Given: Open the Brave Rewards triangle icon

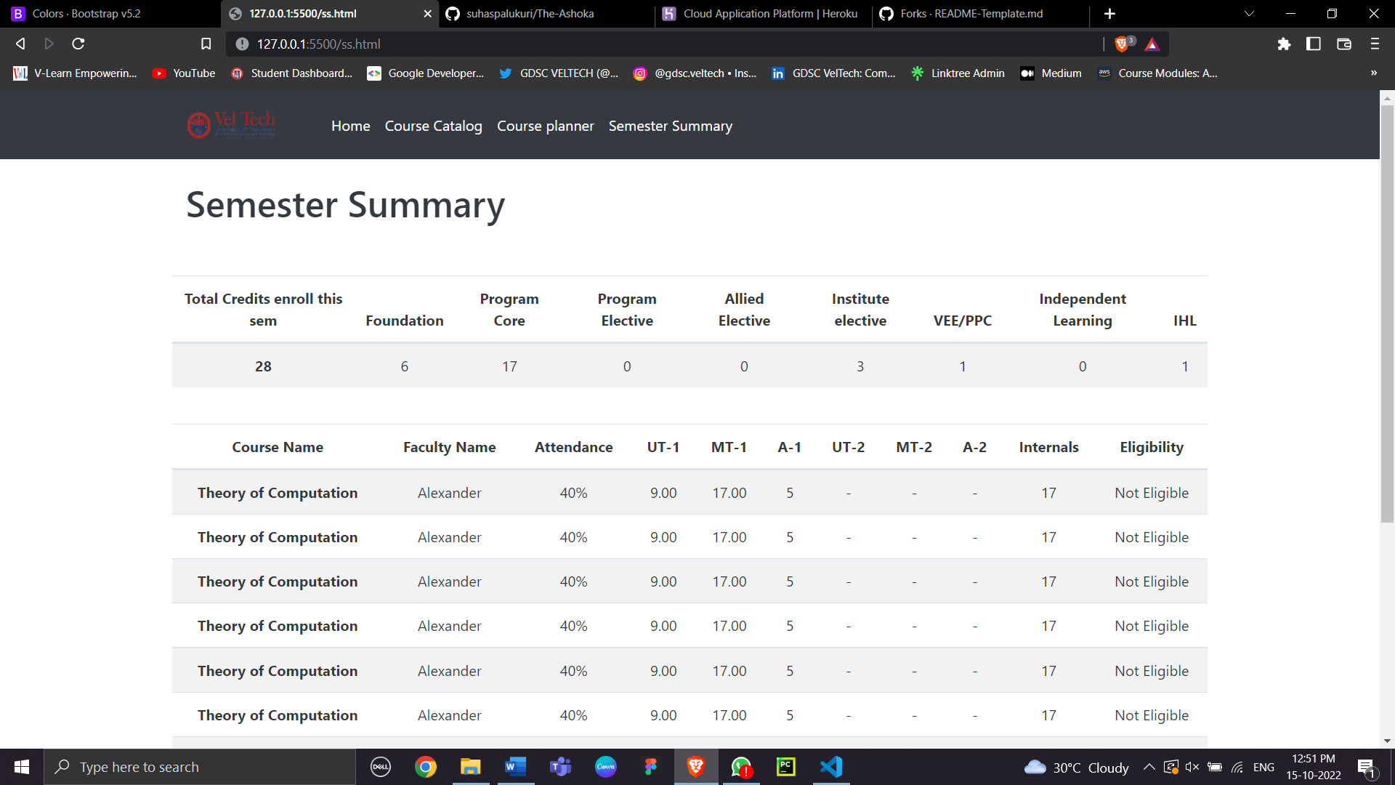Looking at the screenshot, I should click(x=1152, y=44).
